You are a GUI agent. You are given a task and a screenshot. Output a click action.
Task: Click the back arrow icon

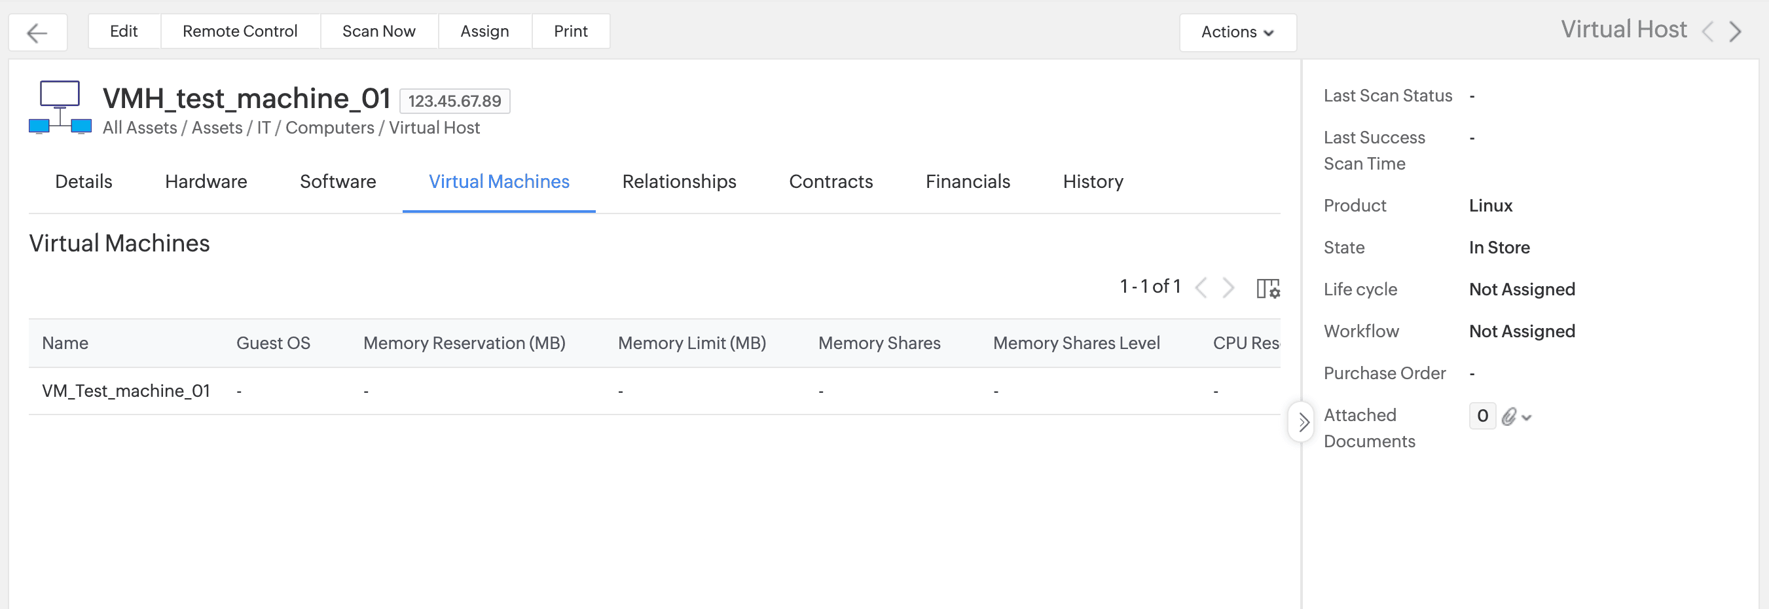tap(37, 32)
